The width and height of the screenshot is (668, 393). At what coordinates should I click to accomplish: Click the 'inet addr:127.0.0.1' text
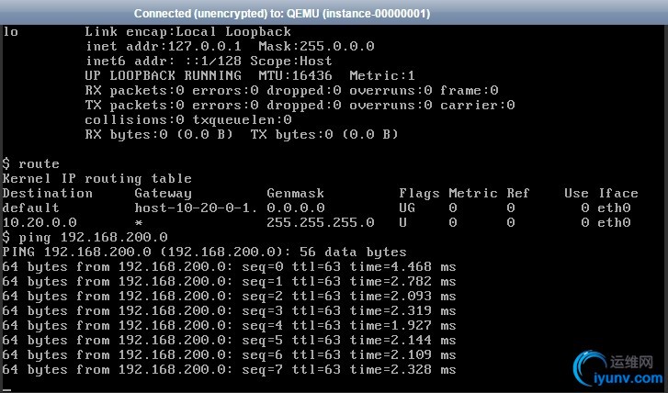tap(164, 46)
